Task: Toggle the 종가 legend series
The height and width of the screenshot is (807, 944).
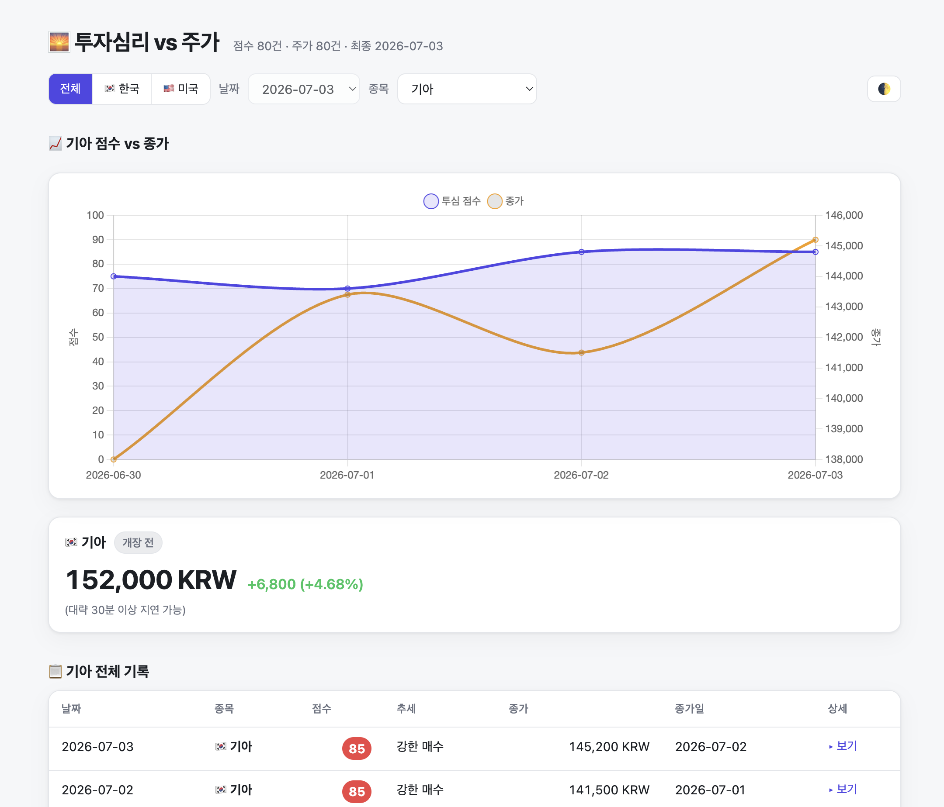Action: coord(505,201)
